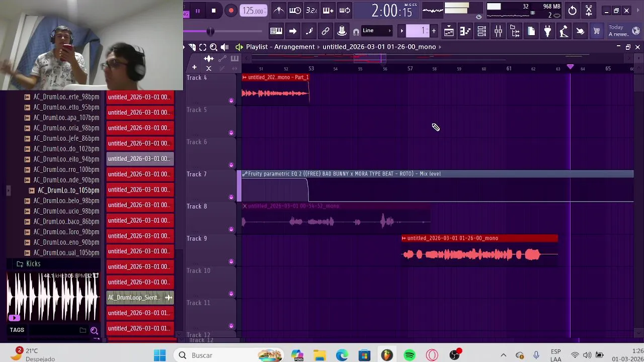Open FL Studio taskbar icon
Screen dimensions: 644x362
point(386,355)
